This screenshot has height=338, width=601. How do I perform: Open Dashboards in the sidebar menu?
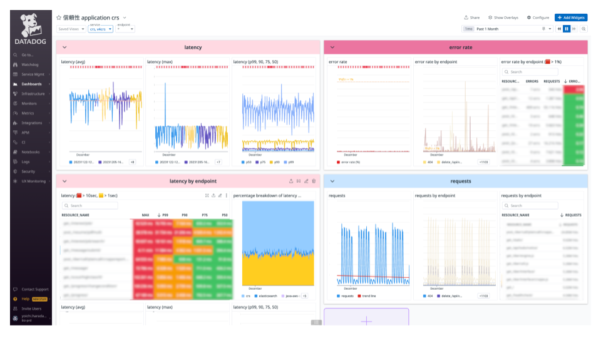tap(31, 84)
